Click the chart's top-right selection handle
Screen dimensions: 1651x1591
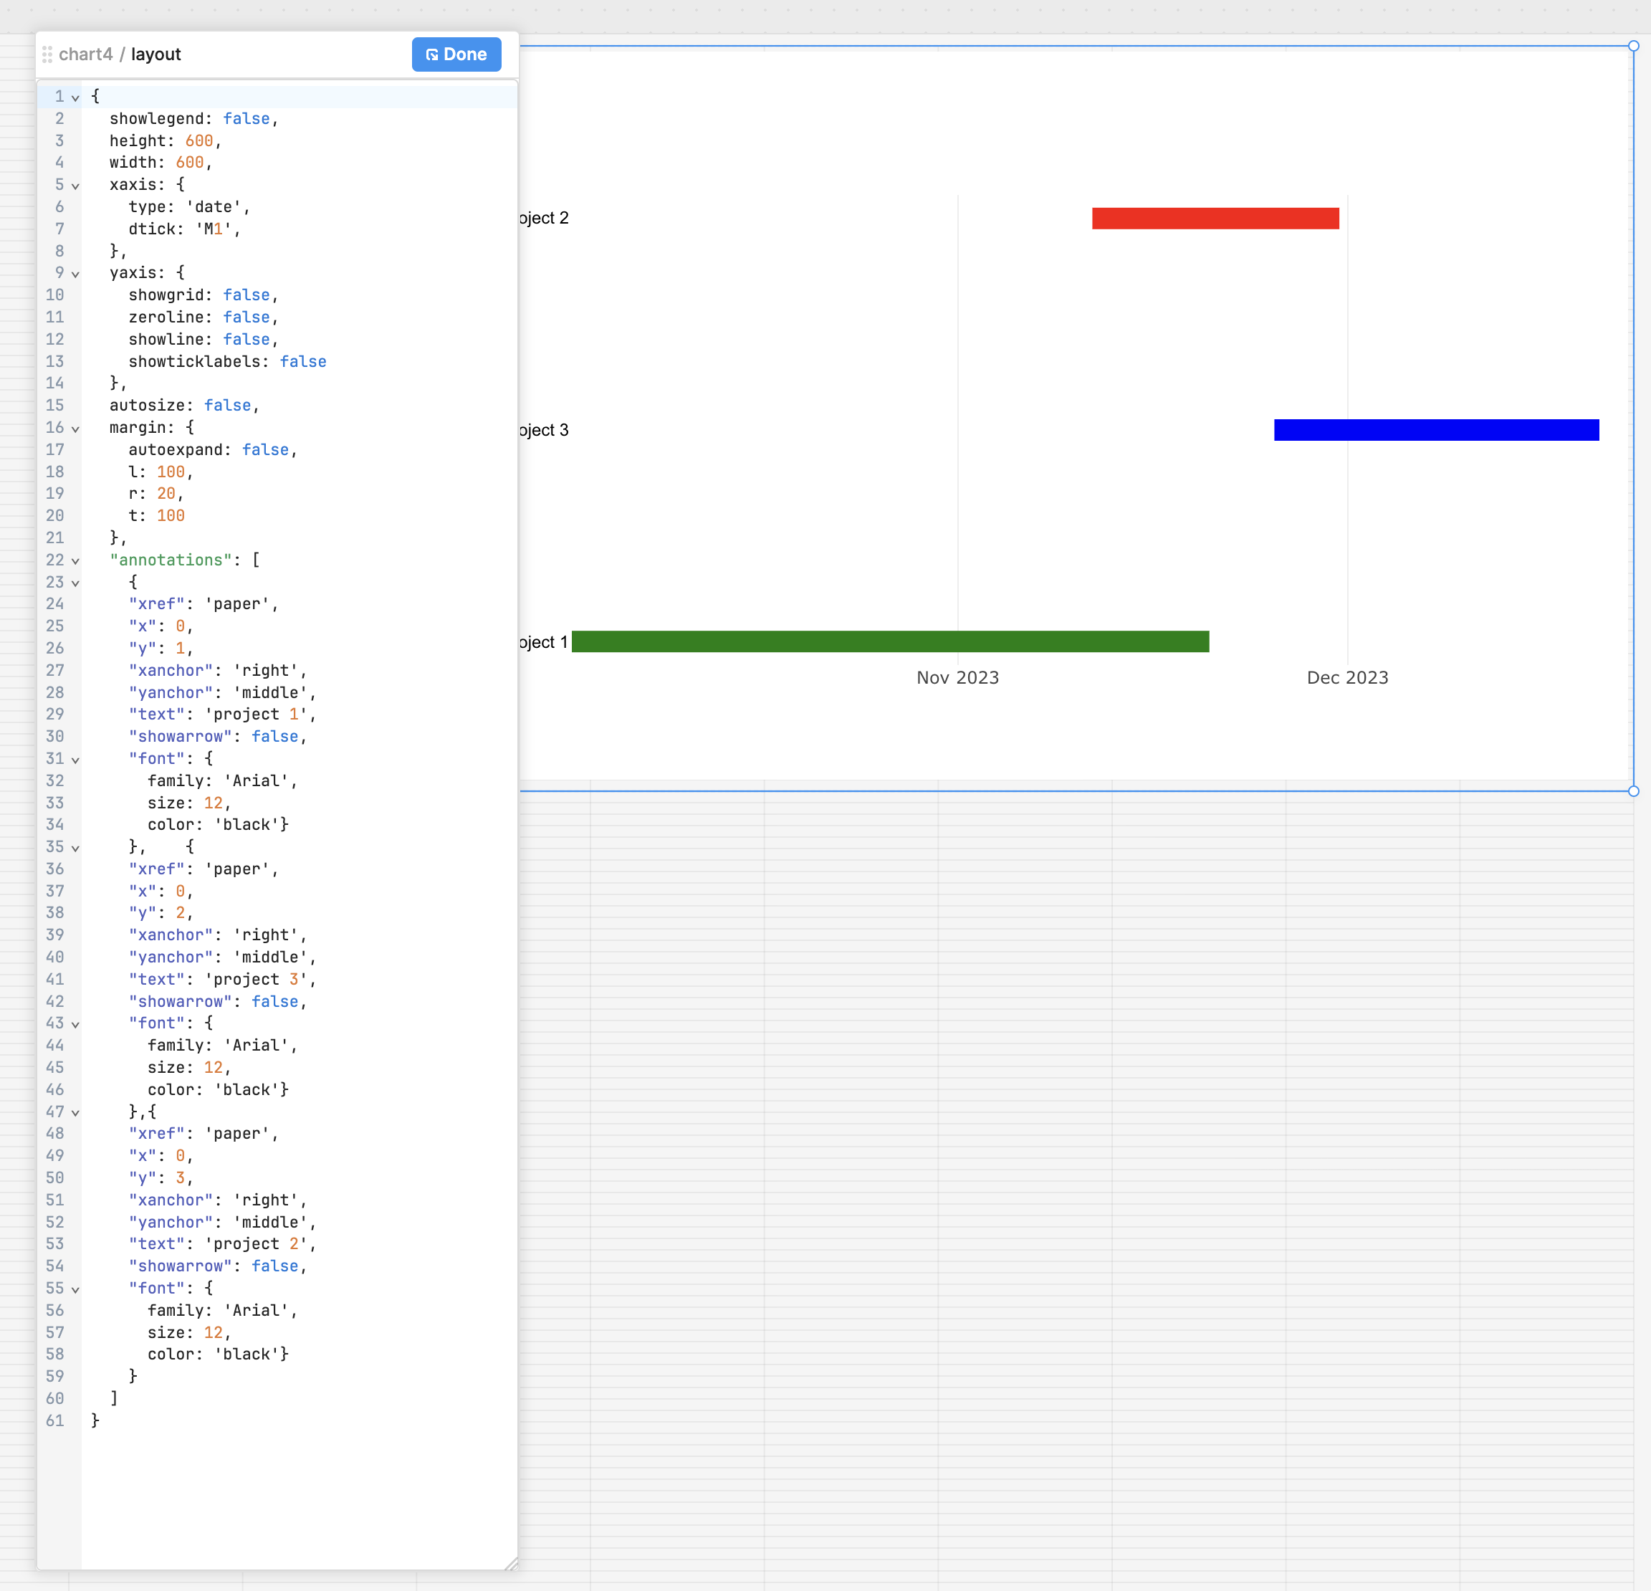coord(1633,47)
